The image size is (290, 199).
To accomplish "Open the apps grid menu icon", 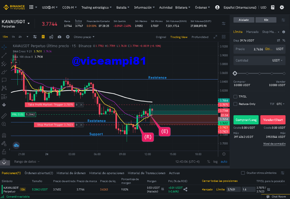I will click(x=31, y=7).
